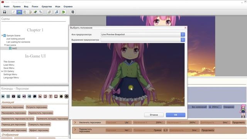This screenshot has height=139, width=247.
Task: Open the Поиск menu
Action: [x=35, y=7]
